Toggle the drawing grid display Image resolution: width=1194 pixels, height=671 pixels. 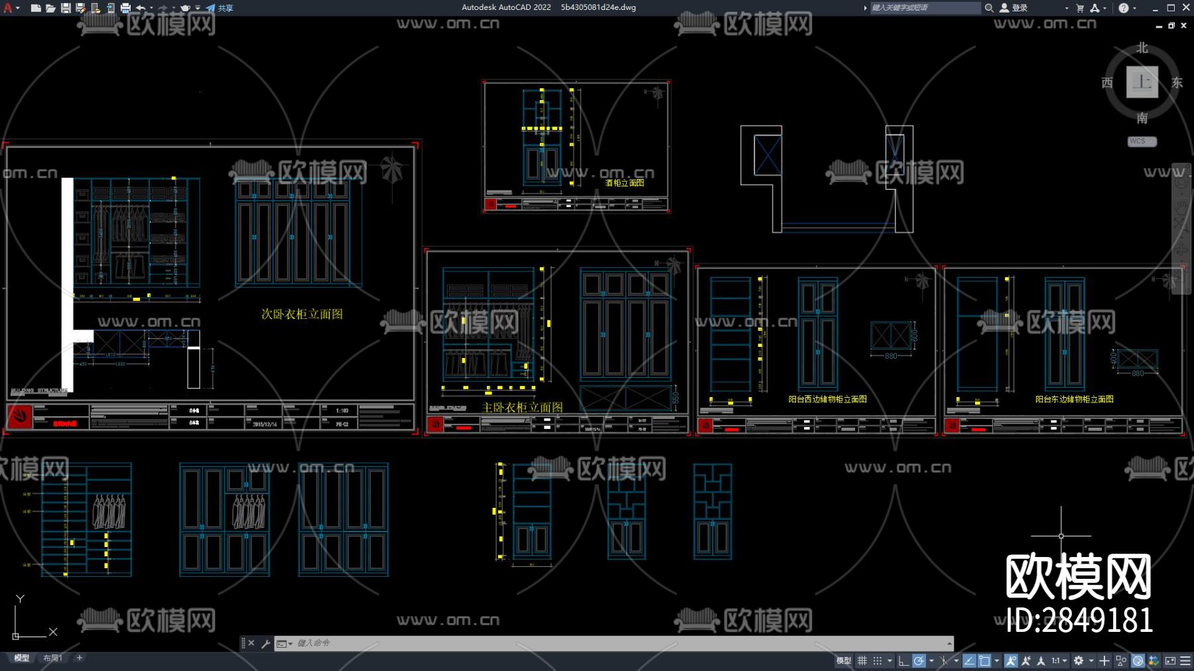(862, 660)
